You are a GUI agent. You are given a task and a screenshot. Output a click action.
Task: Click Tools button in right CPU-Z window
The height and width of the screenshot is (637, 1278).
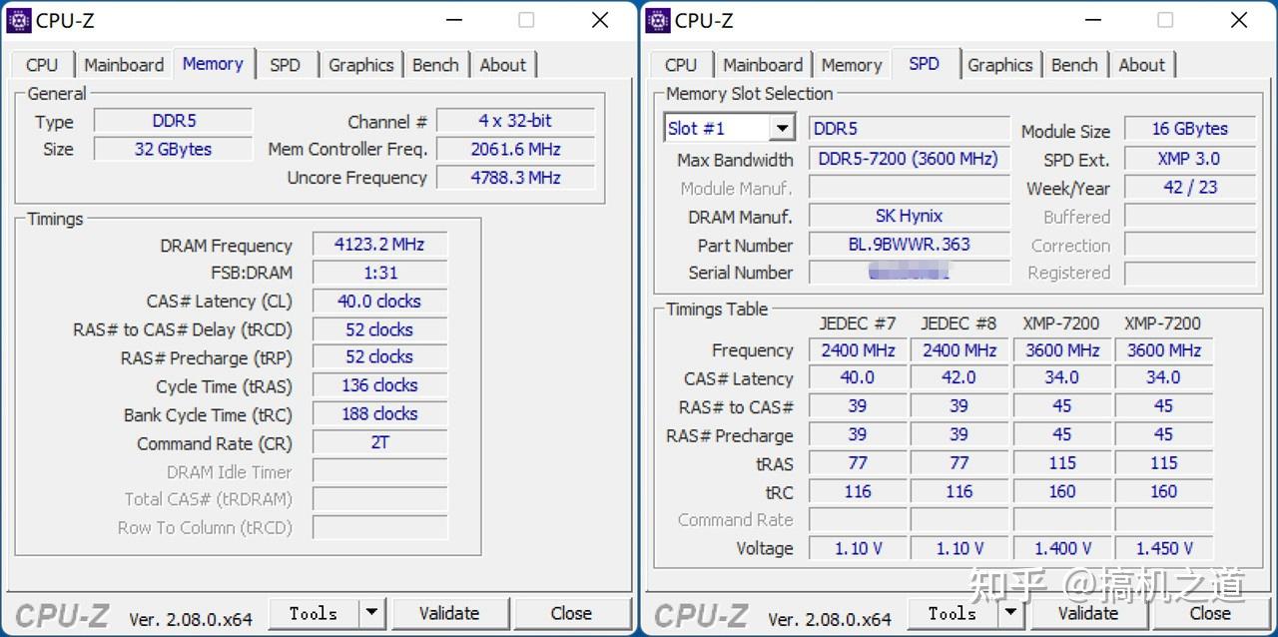953,613
